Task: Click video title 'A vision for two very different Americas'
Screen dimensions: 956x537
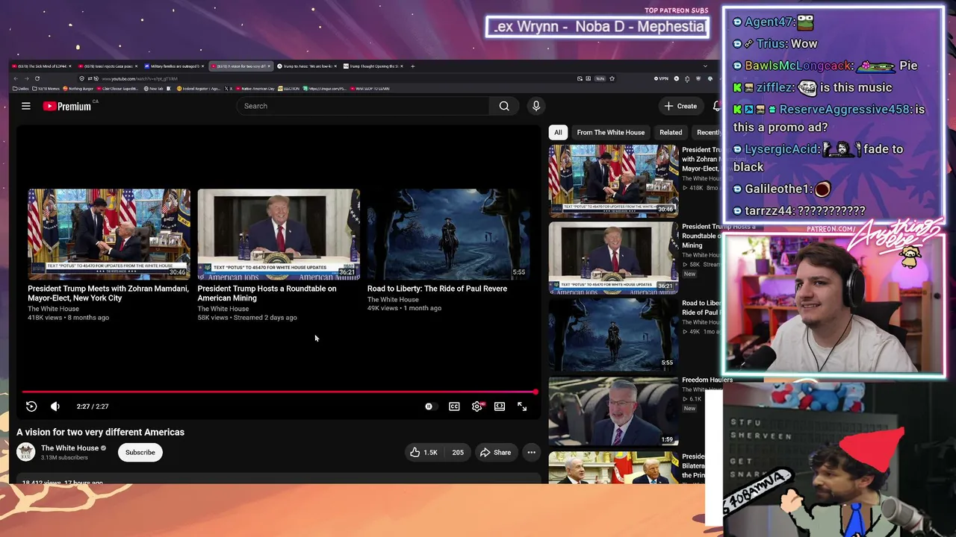Action: click(x=101, y=432)
